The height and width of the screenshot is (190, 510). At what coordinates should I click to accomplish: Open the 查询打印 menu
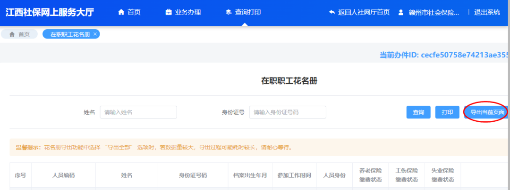[x=243, y=12]
